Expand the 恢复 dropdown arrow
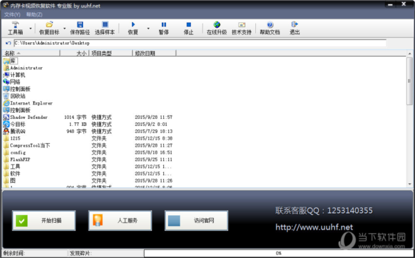Screen dimensions: 415x258 click(148, 28)
